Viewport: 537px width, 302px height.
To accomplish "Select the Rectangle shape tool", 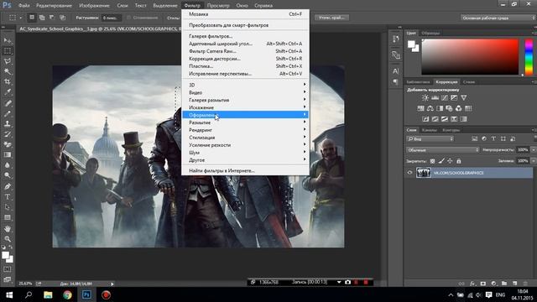I will (8, 218).
